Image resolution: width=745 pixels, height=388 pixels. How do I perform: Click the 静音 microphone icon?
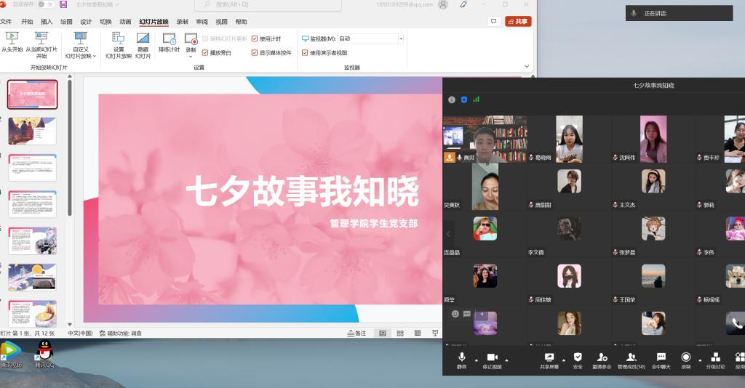tap(461, 357)
